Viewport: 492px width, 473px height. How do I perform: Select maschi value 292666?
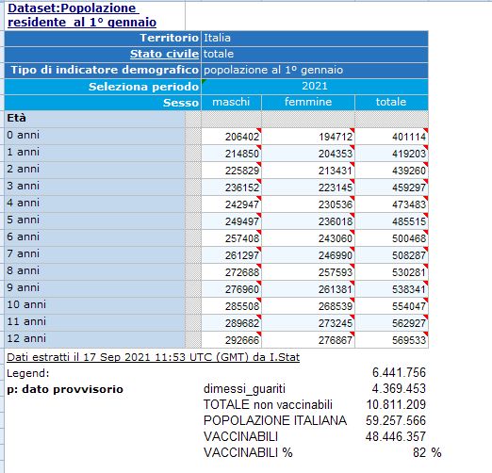click(x=231, y=340)
